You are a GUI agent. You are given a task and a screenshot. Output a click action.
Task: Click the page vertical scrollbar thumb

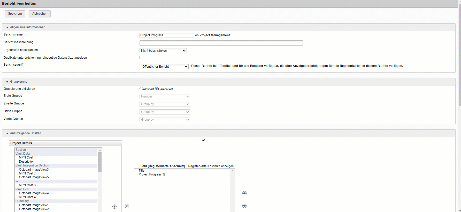460,55
